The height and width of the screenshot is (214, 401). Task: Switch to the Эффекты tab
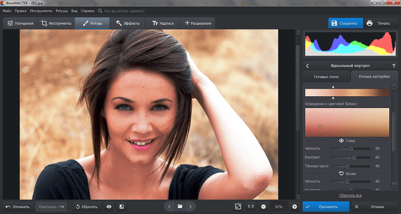coord(128,23)
